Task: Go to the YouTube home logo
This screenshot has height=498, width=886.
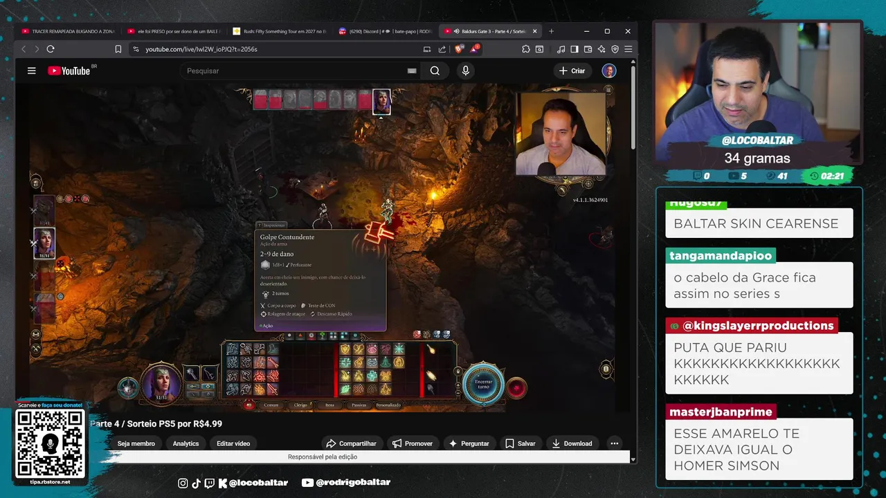Action: 69,71
